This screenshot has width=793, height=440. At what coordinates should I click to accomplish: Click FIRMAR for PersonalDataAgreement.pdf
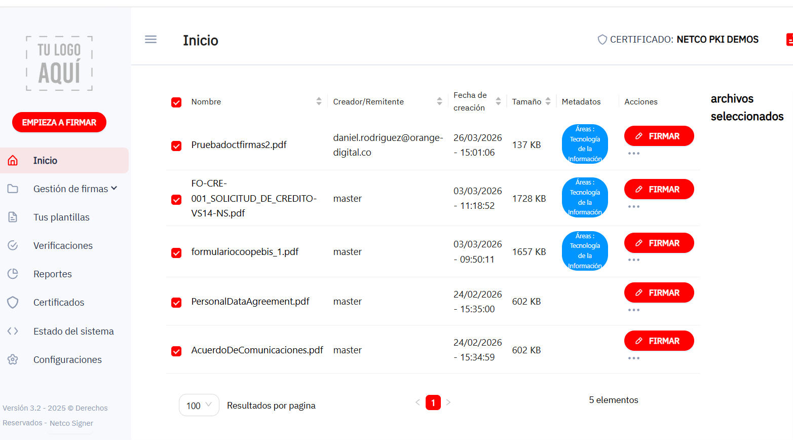pos(659,292)
